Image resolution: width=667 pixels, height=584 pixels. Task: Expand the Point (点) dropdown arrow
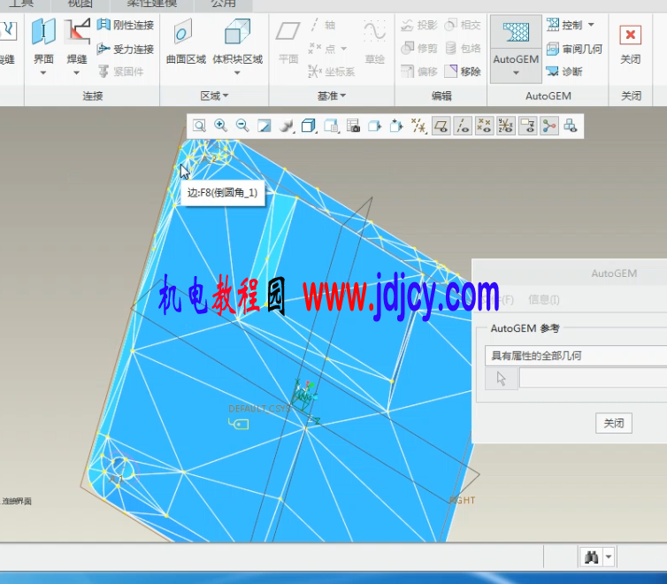344,49
